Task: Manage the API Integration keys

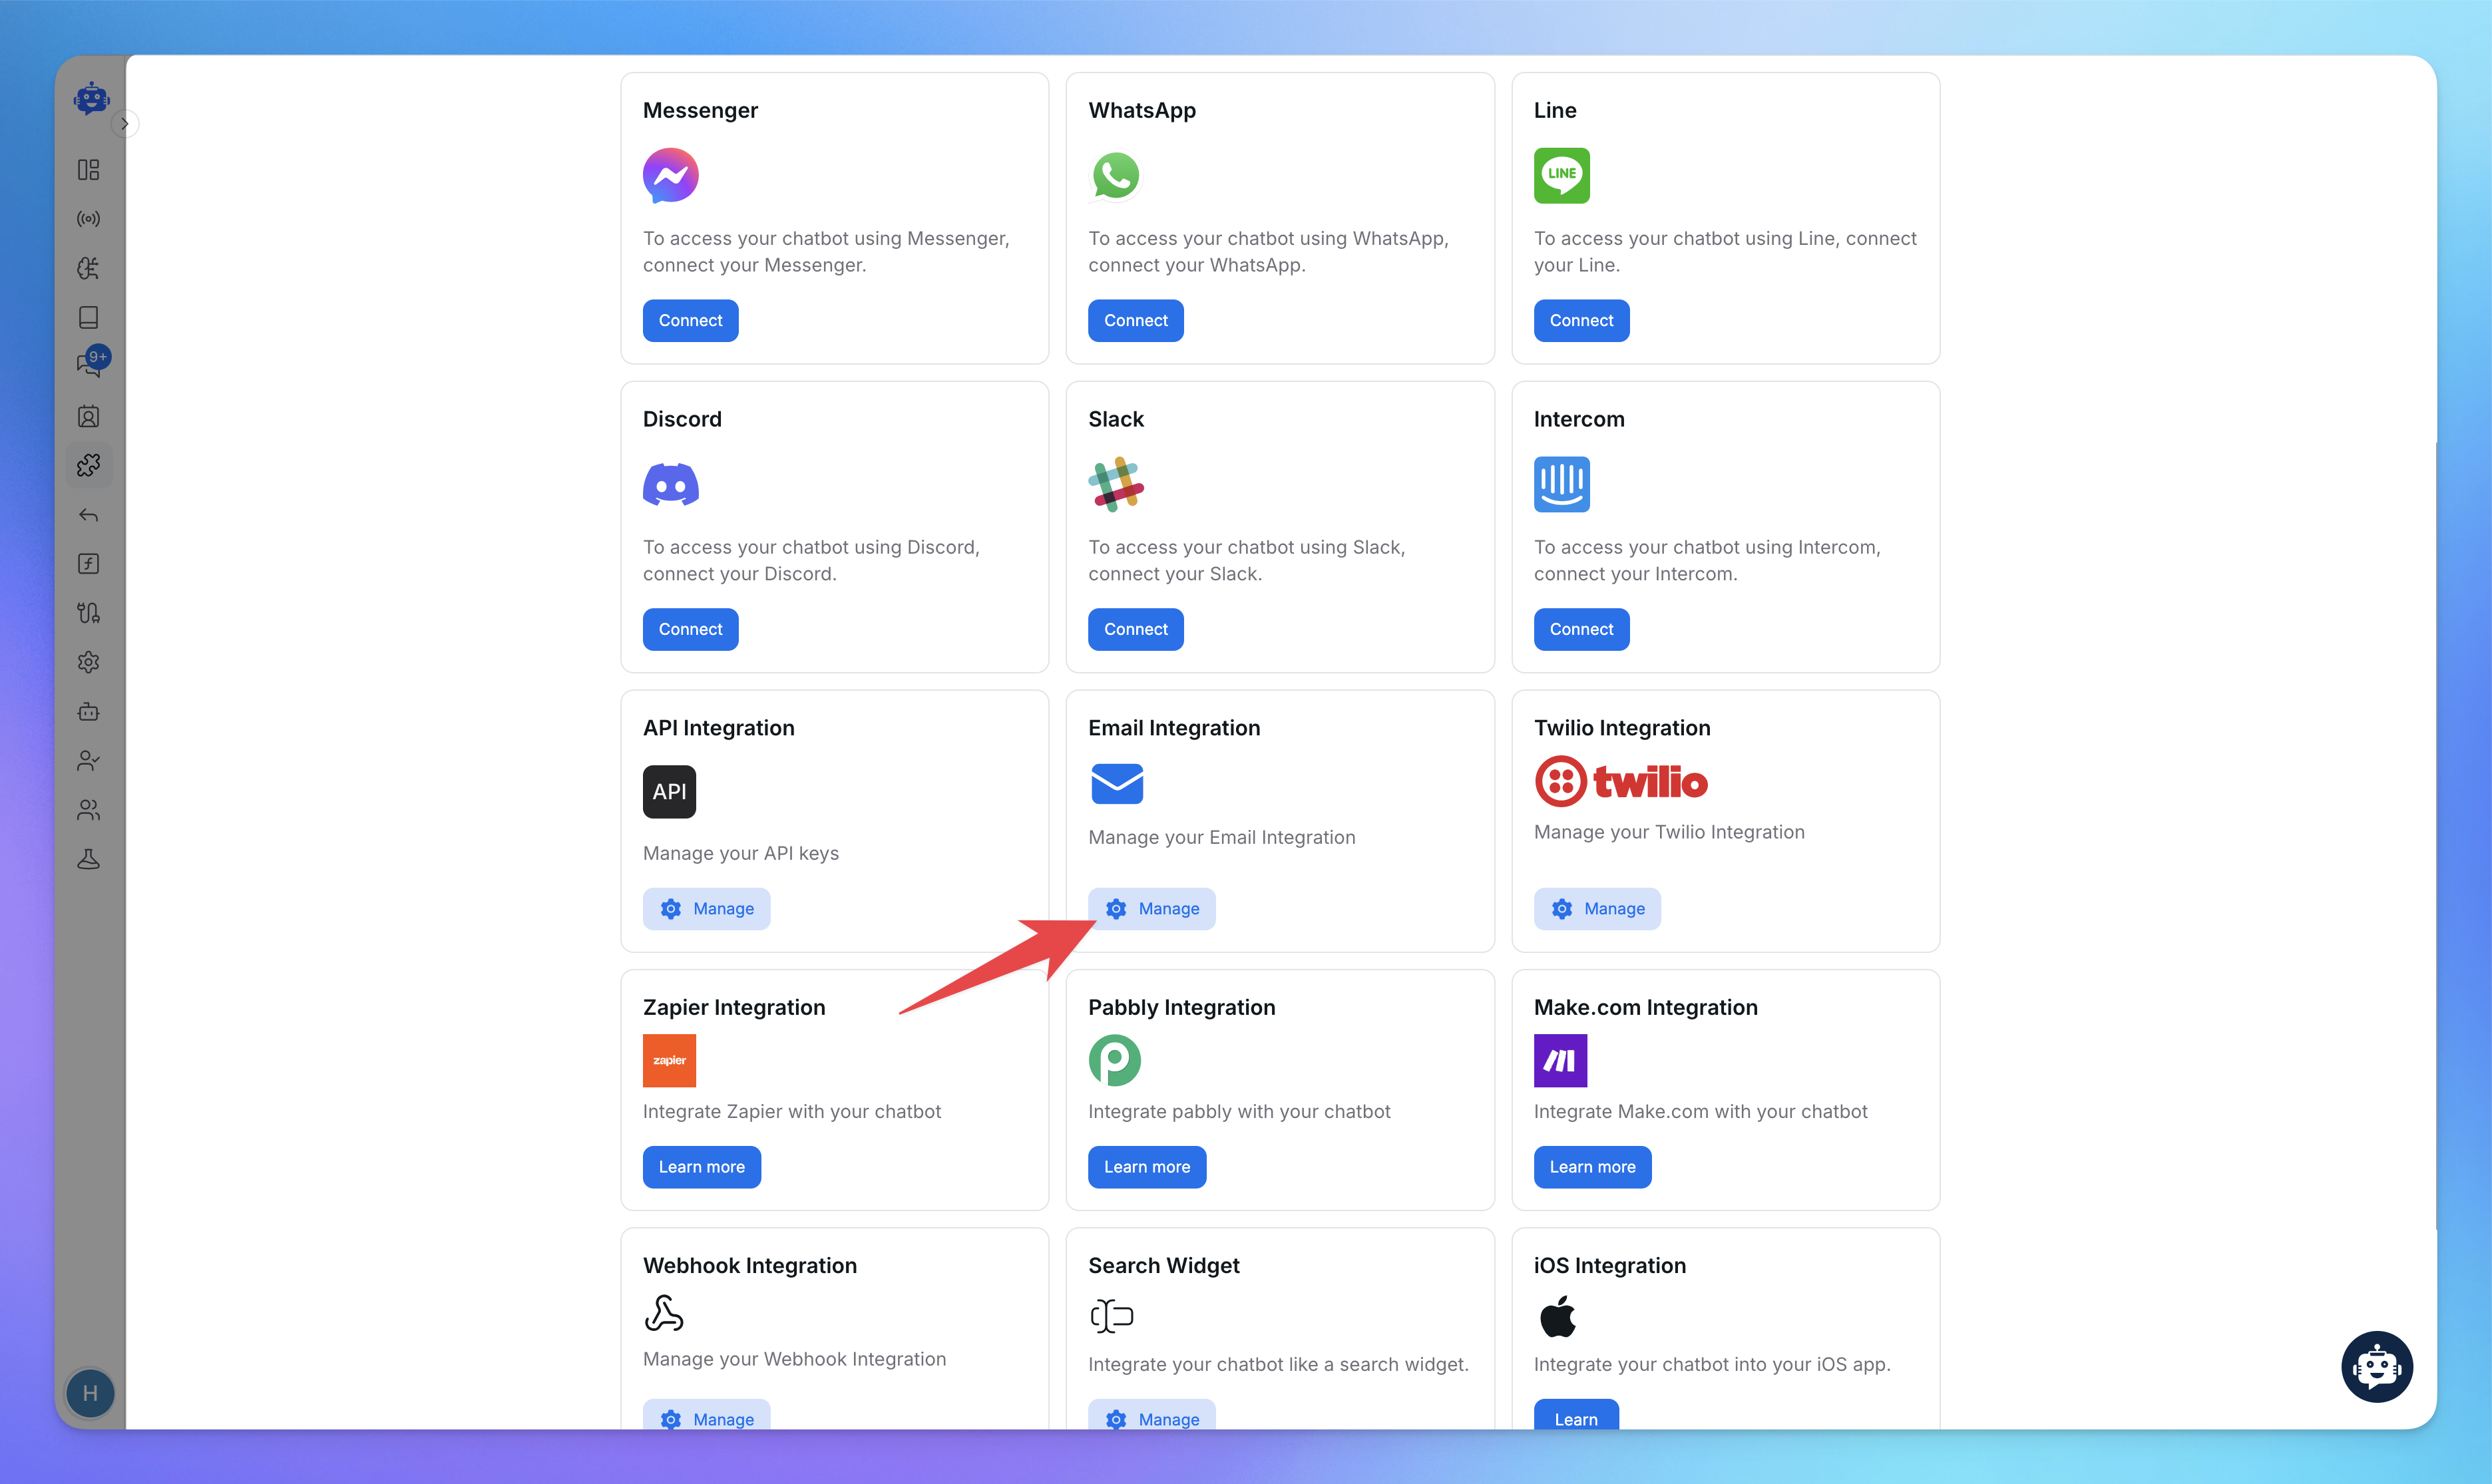Action: [x=706, y=909]
